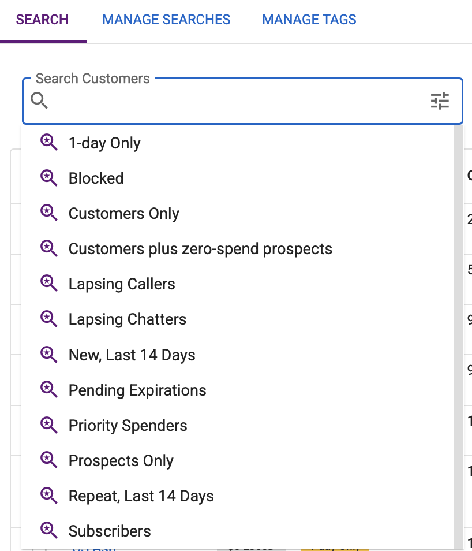Click saved-search icon beside 1-day Only
Image resolution: width=472 pixels, height=551 pixels.
coord(48,142)
